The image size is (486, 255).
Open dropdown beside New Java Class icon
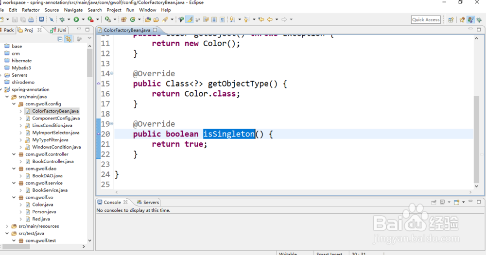coord(139,19)
